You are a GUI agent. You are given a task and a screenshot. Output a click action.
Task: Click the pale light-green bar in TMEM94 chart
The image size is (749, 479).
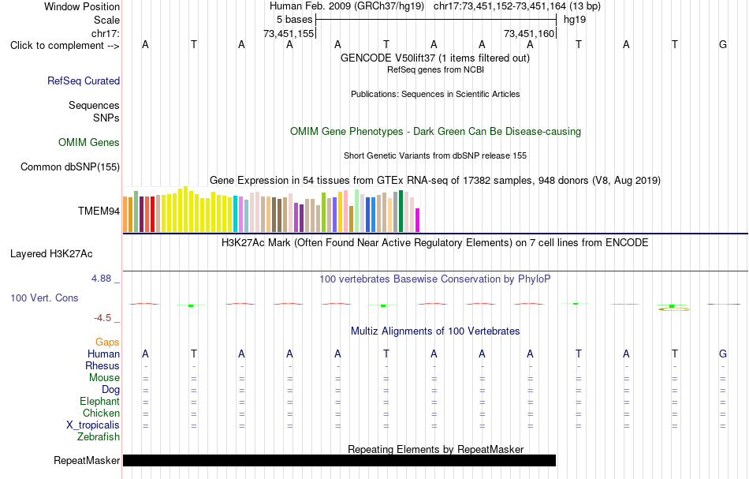click(x=357, y=211)
